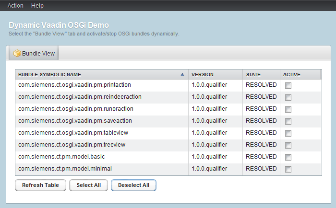This screenshot has width=336, height=208.
Task: Activate the printaction bundle checkbox
Action: coord(288,86)
